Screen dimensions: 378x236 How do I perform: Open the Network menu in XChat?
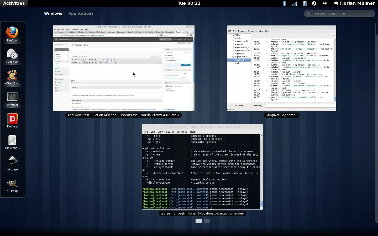point(242,31)
